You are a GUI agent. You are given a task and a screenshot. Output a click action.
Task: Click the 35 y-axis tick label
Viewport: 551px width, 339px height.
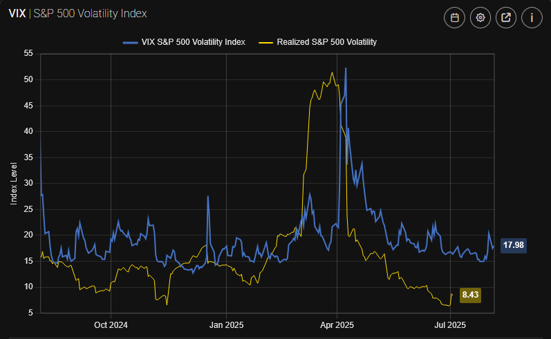(x=28, y=157)
